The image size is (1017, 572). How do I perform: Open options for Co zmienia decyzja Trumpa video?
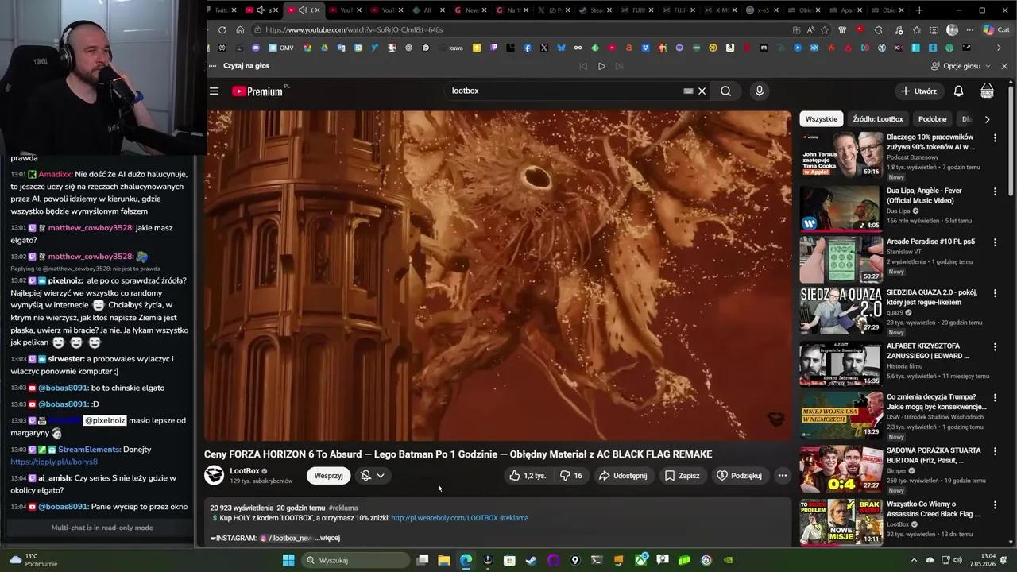(x=995, y=398)
